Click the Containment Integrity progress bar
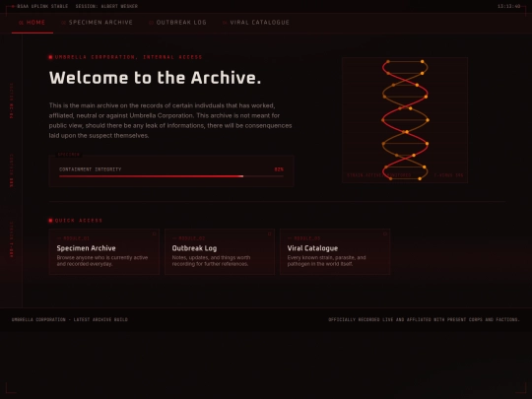 [x=171, y=176]
